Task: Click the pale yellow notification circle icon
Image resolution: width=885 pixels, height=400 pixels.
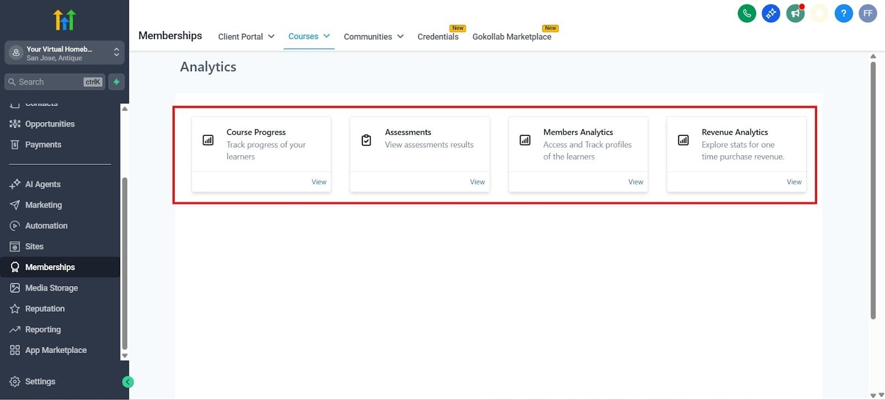Action: click(819, 13)
